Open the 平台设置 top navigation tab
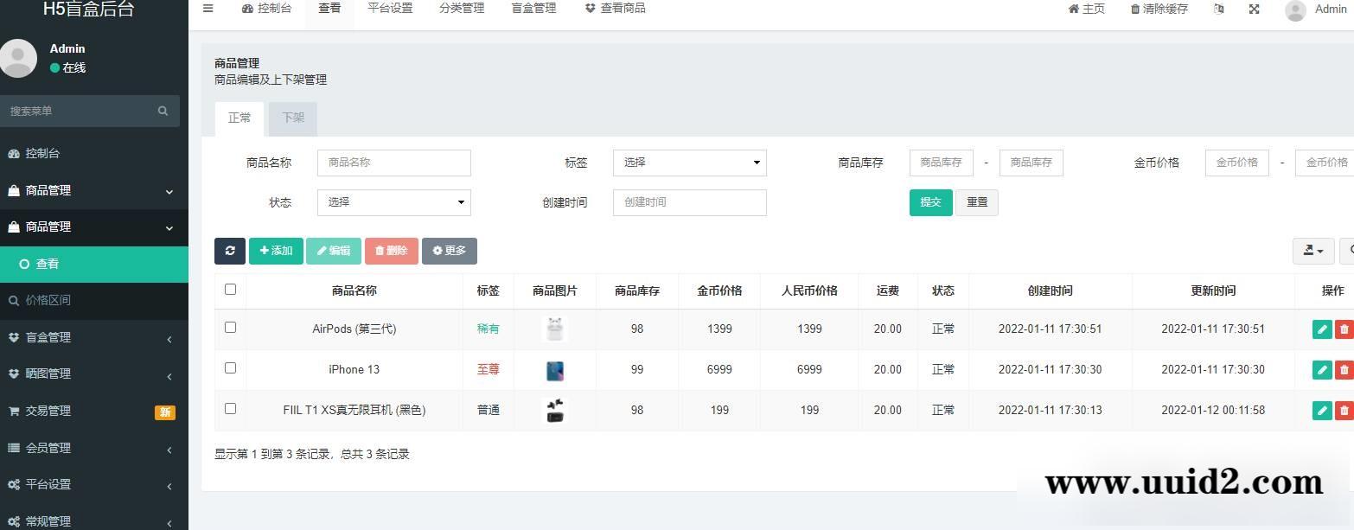This screenshot has height=530, width=1354. [390, 9]
